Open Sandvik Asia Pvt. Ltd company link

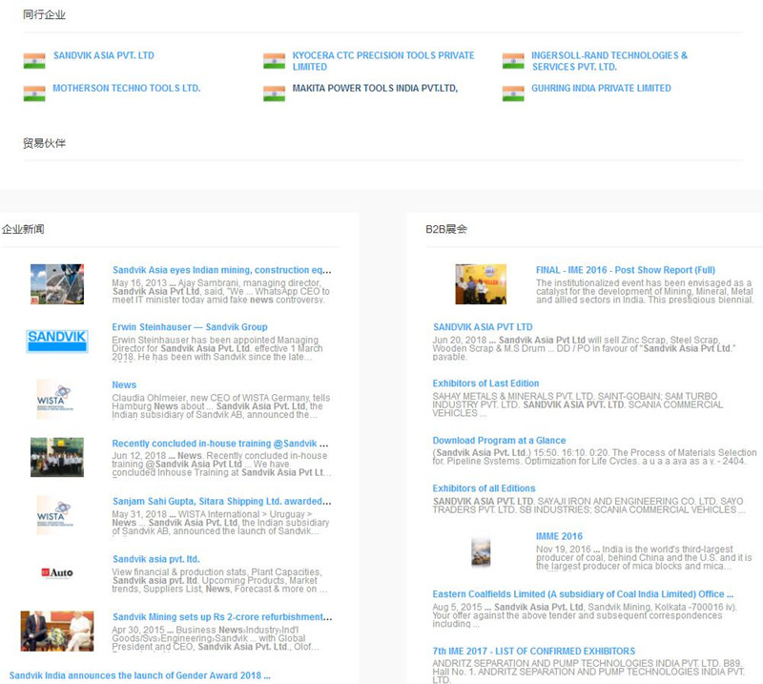(103, 56)
